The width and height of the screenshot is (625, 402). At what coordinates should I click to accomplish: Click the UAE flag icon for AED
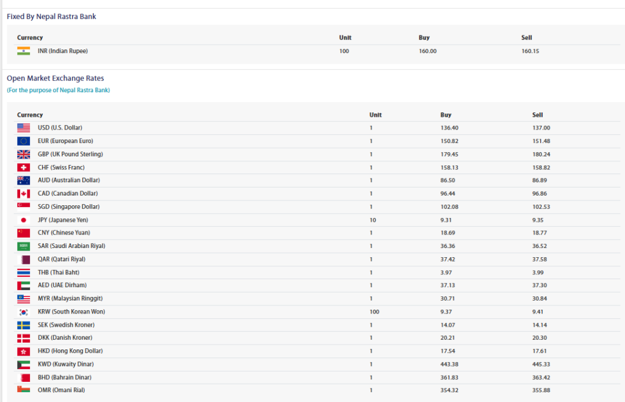tap(24, 285)
